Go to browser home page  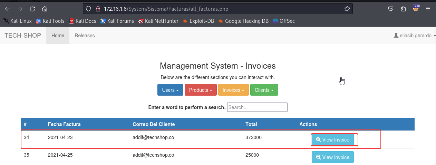pyautogui.click(x=45, y=9)
